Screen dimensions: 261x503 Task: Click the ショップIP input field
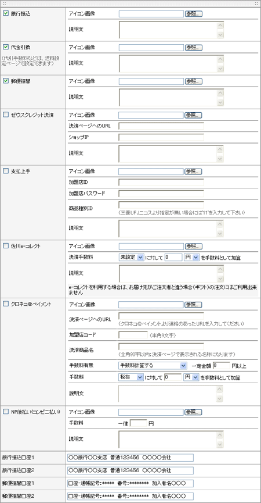pyautogui.click(x=161, y=137)
